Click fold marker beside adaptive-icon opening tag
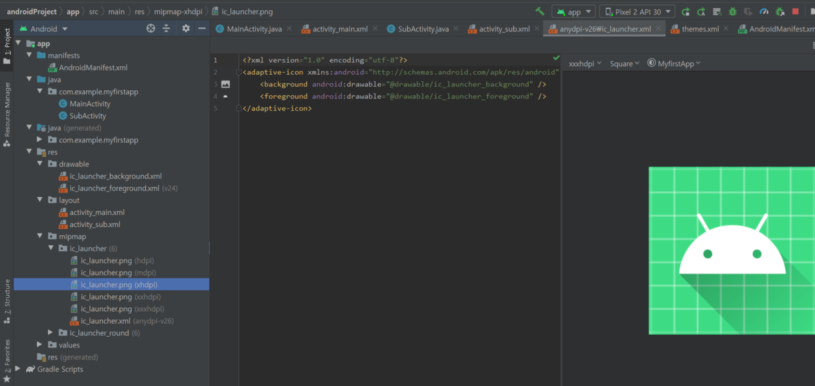 (x=238, y=72)
